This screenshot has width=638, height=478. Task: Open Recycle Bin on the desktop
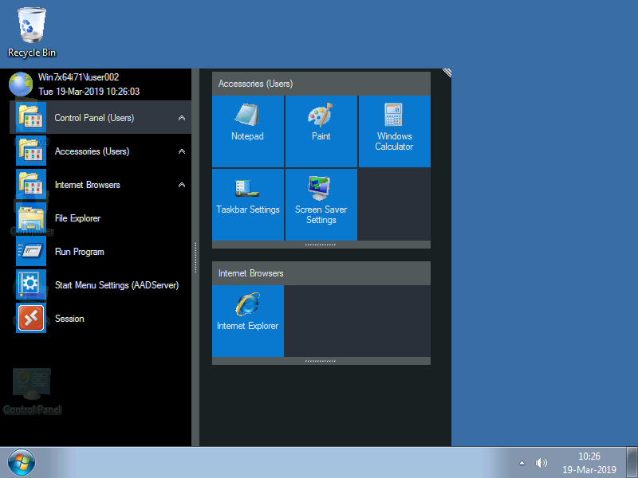[32, 32]
